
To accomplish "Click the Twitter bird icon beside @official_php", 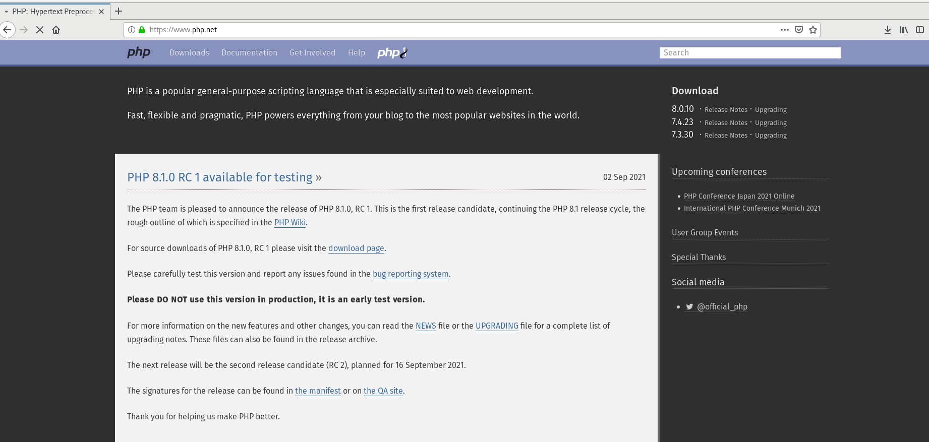I will 689,306.
